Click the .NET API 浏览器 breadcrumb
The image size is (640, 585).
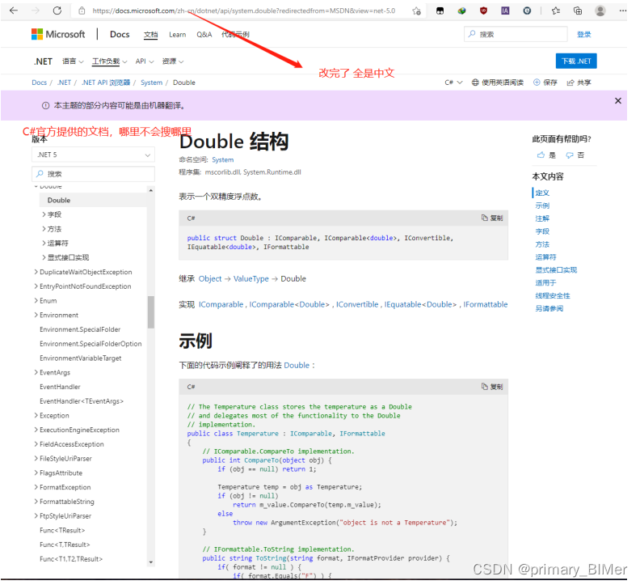coord(106,83)
